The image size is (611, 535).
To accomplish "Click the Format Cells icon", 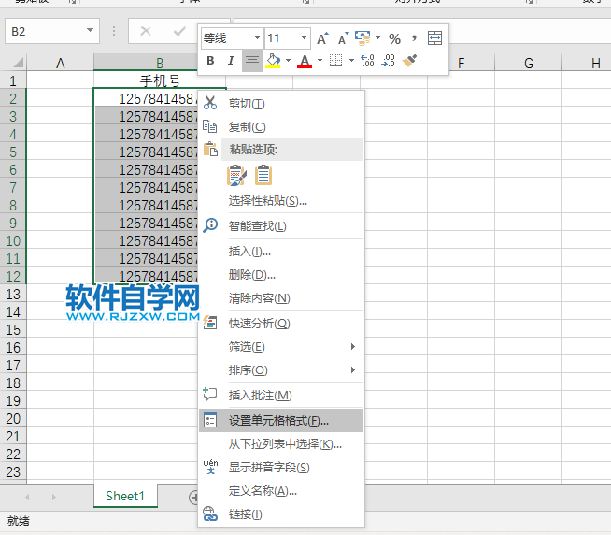I will (210, 420).
